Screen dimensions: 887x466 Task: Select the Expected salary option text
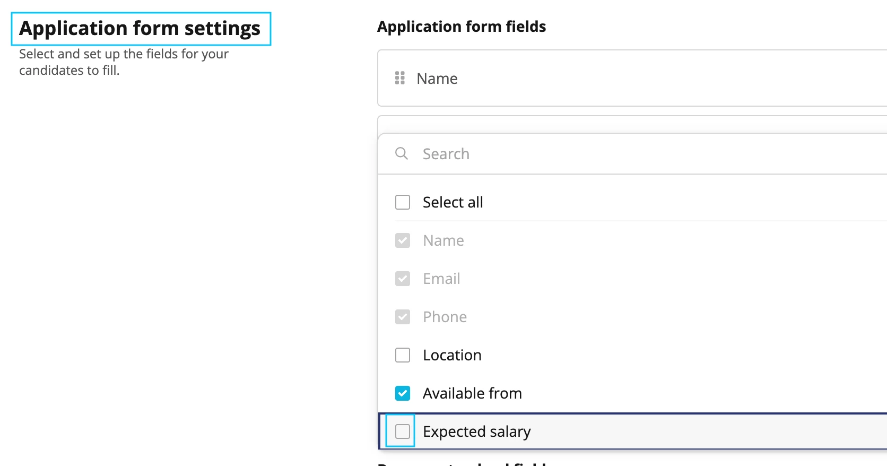476,432
